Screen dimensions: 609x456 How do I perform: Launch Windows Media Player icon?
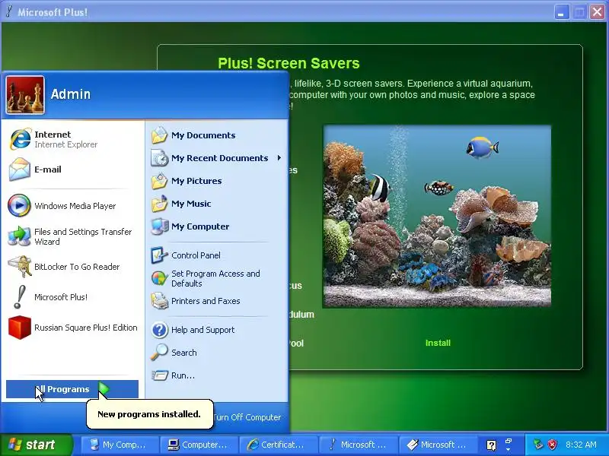click(19, 205)
